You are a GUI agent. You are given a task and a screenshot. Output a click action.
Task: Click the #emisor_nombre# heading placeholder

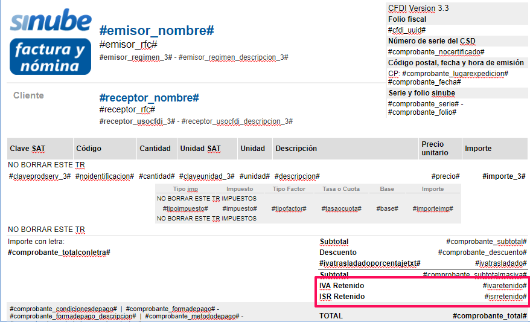(156, 31)
